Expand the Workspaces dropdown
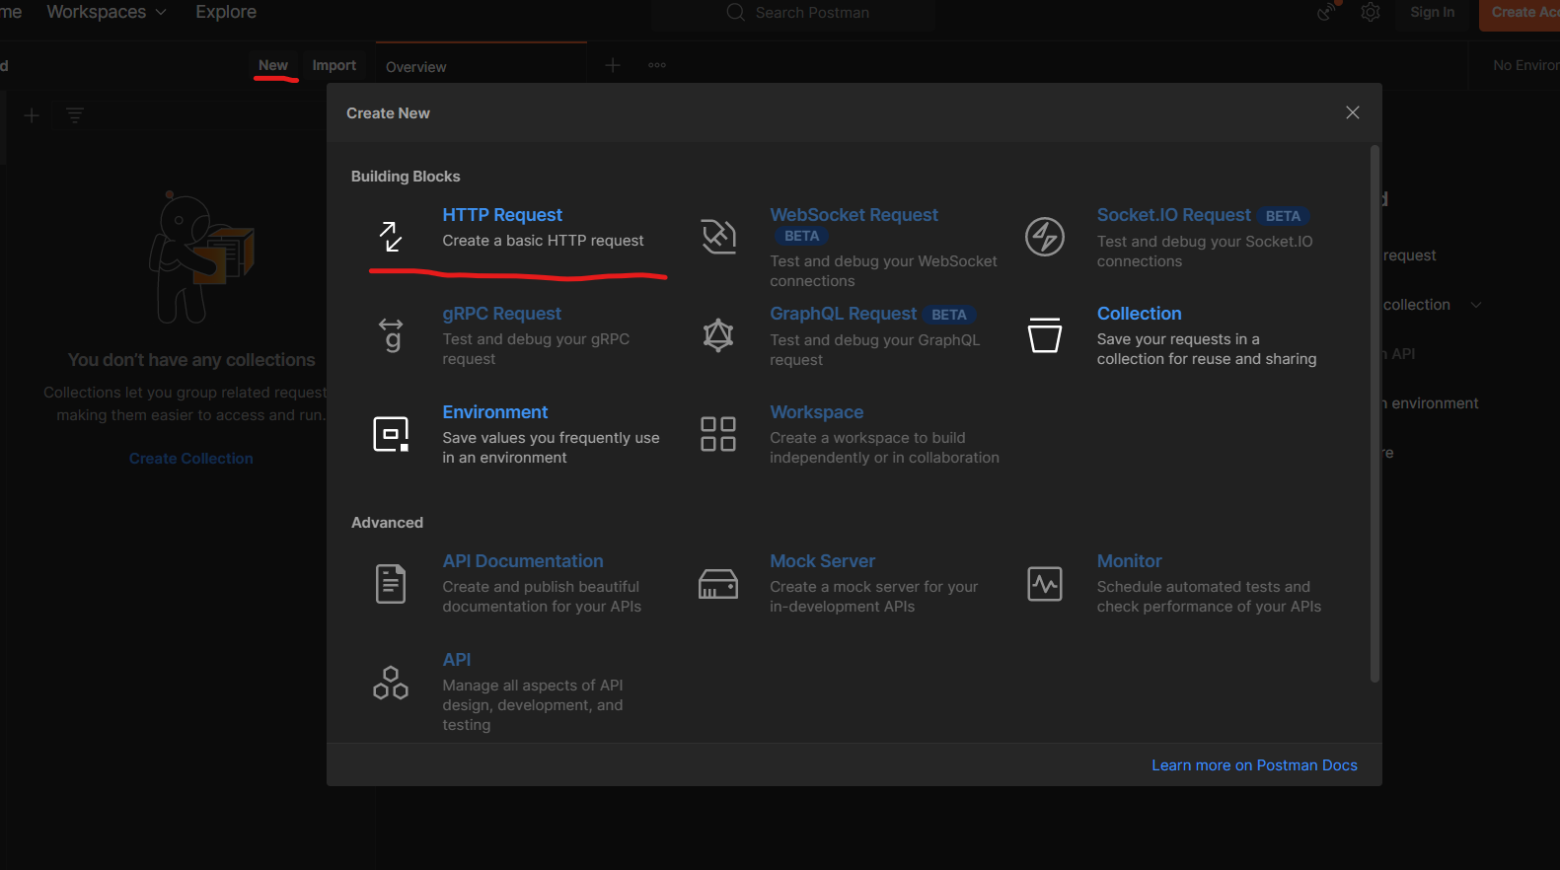Image resolution: width=1560 pixels, height=870 pixels. point(107,12)
